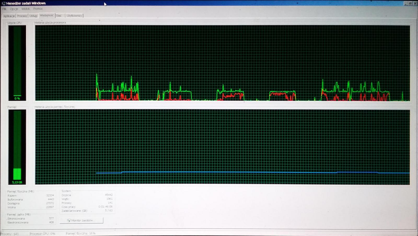
Task: Click the Buforowana value 4443
Action: click(51, 199)
